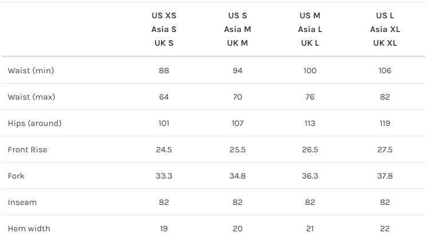Select the Waist (min) value 106
The height and width of the screenshot is (241, 431).
pyautogui.click(x=385, y=70)
